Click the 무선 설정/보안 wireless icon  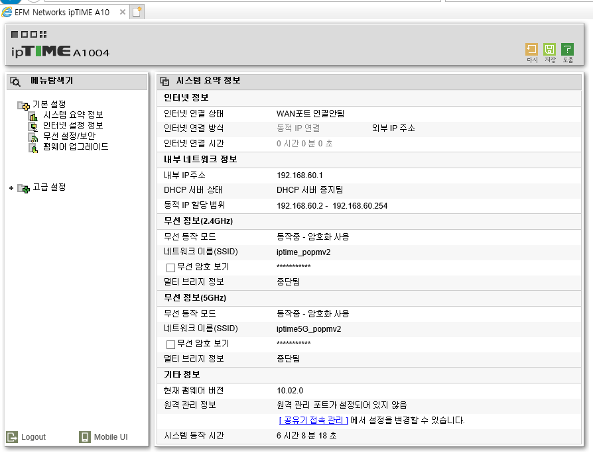click(x=33, y=137)
